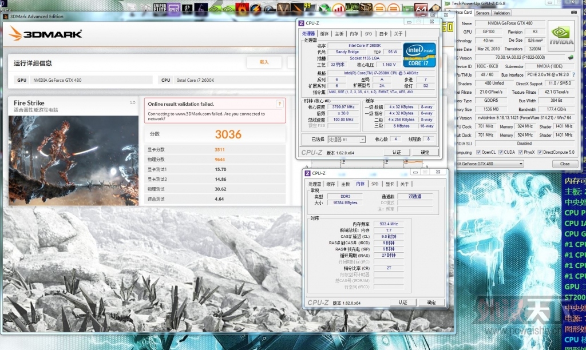Toggle the PhysX checkbox in GPU-Z
The width and height of the screenshot is (586, 350).
pyautogui.click(x=521, y=152)
